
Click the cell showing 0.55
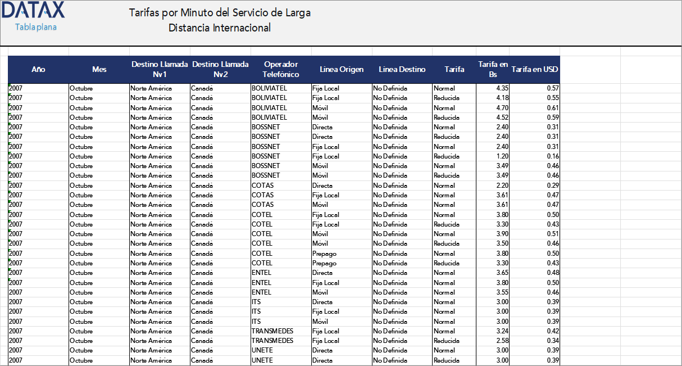pos(535,98)
